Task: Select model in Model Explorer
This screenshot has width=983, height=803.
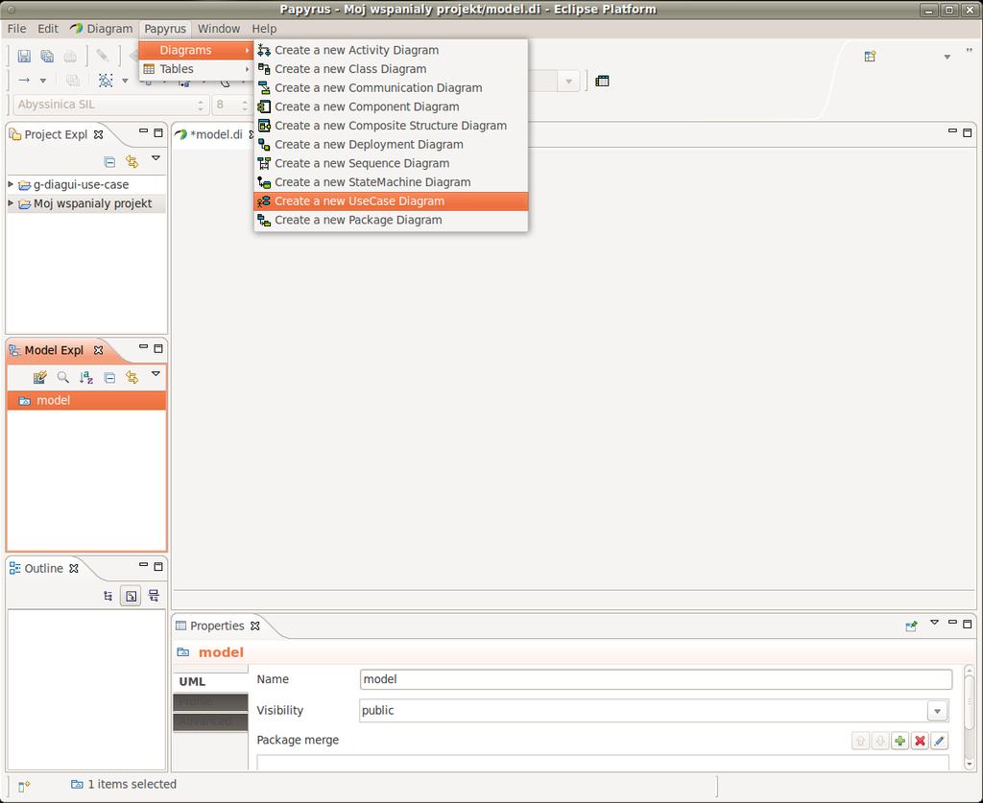Action: [86, 400]
